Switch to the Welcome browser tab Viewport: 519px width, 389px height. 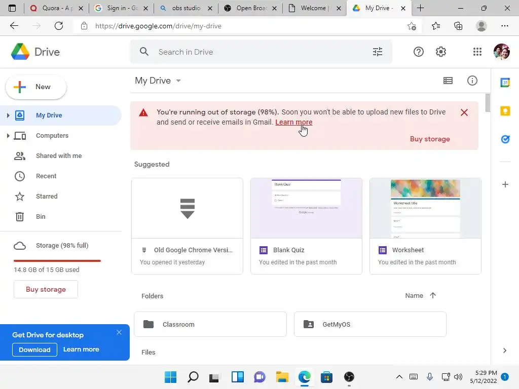tap(314, 8)
